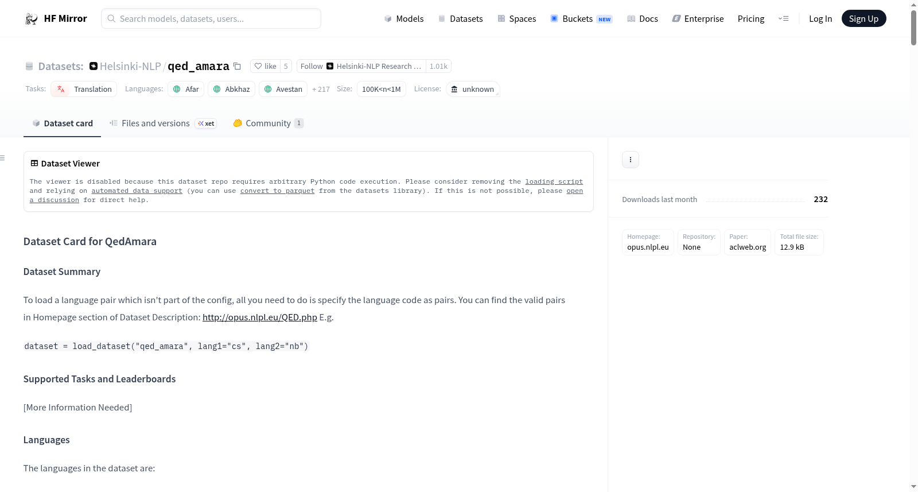Copy the dataset name with copy icon
This screenshot has height=492, width=918.
pos(237,66)
